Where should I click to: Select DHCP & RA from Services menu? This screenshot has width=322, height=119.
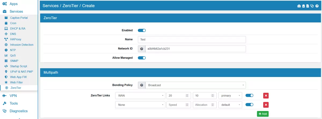point(18,29)
